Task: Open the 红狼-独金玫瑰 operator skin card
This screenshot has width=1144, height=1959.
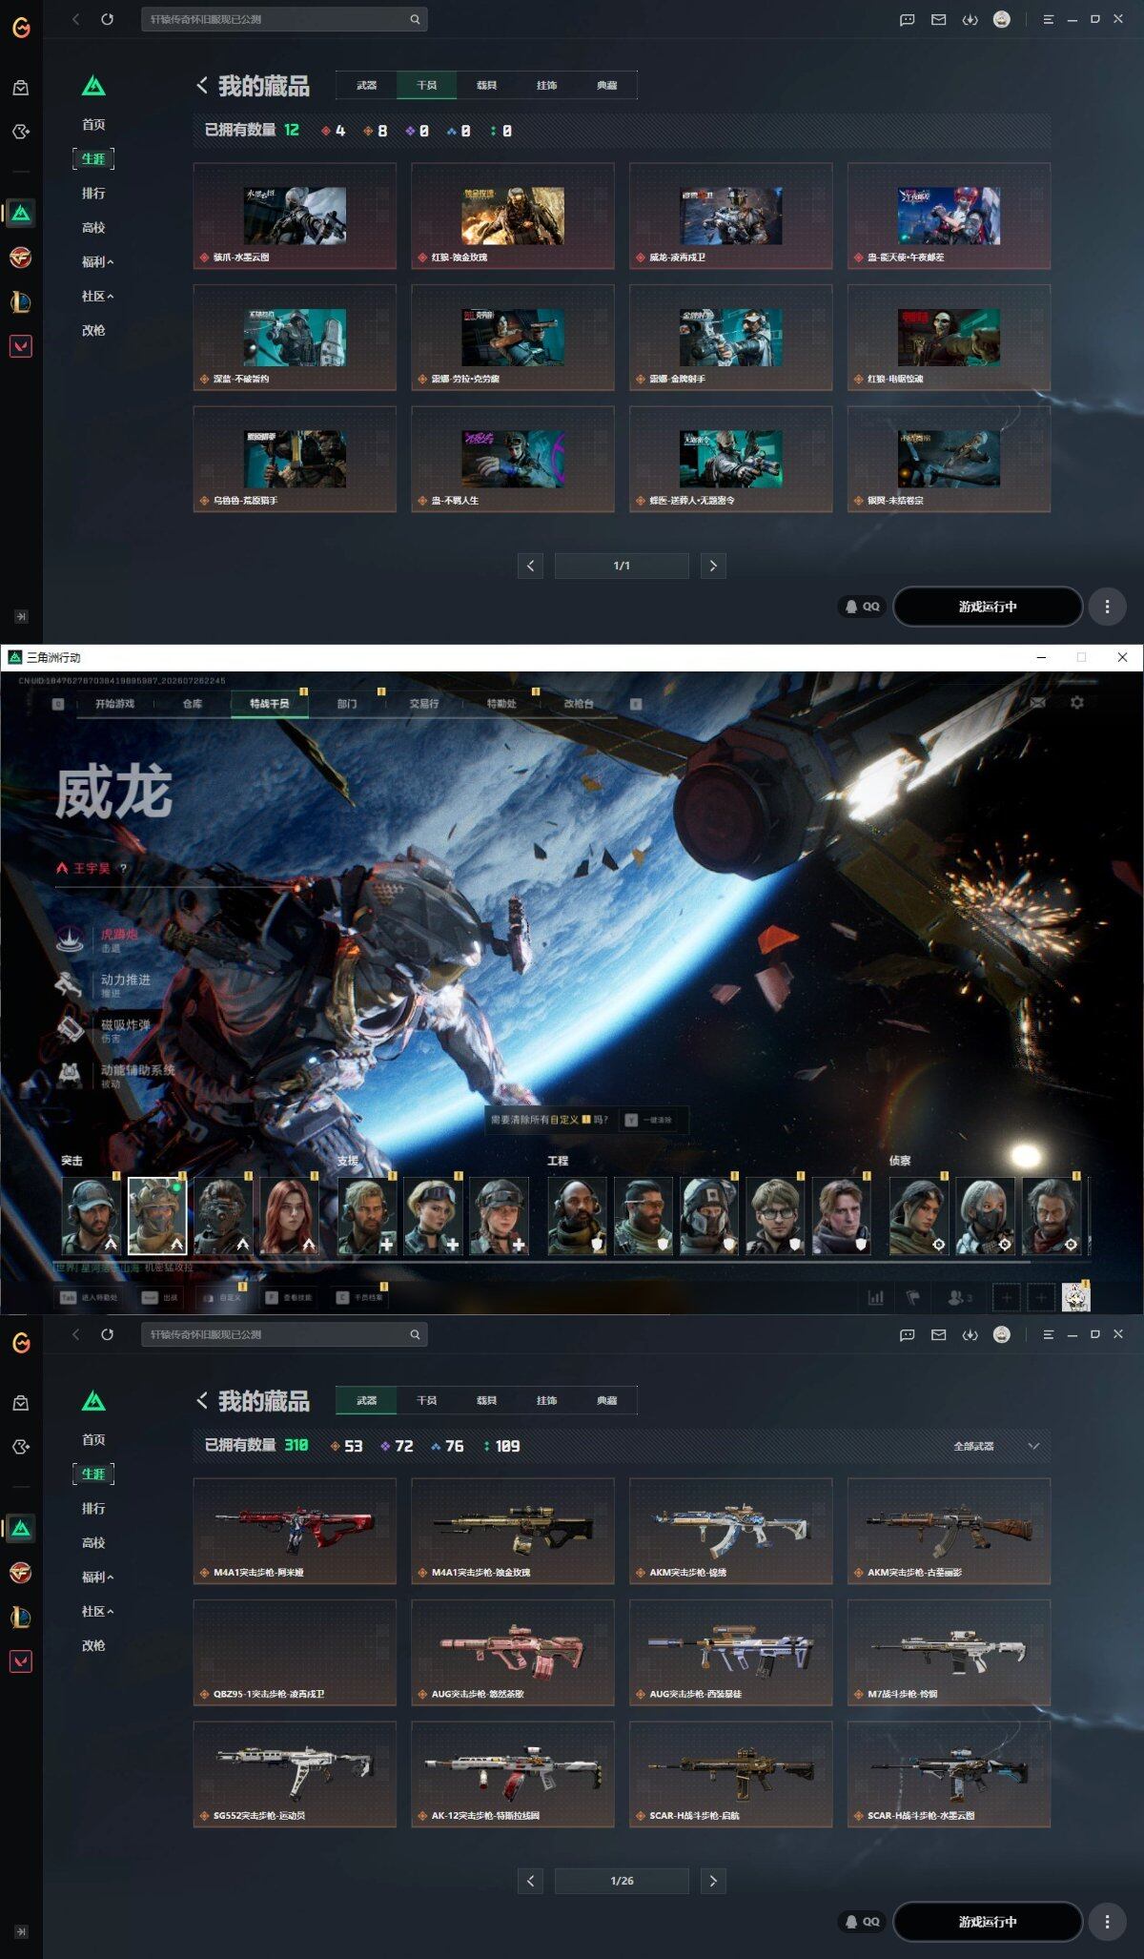Action: [513, 217]
